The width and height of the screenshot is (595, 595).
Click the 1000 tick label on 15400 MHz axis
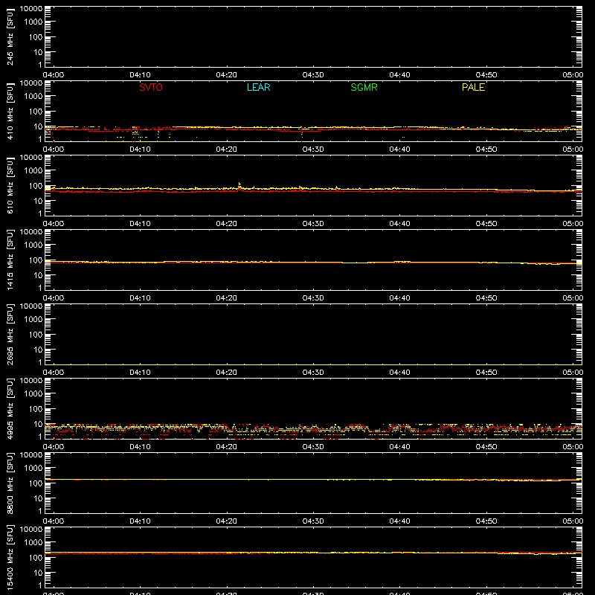click(33, 543)
